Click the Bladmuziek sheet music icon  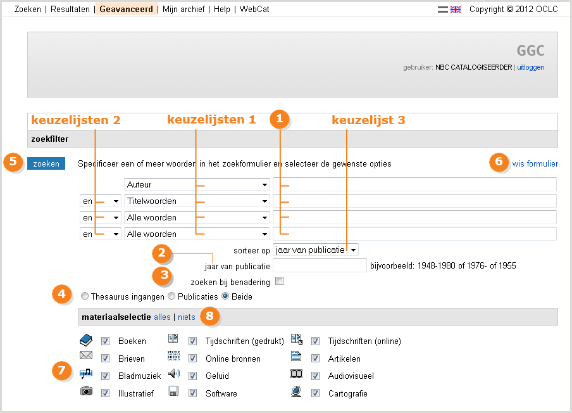tap(86, 374)
